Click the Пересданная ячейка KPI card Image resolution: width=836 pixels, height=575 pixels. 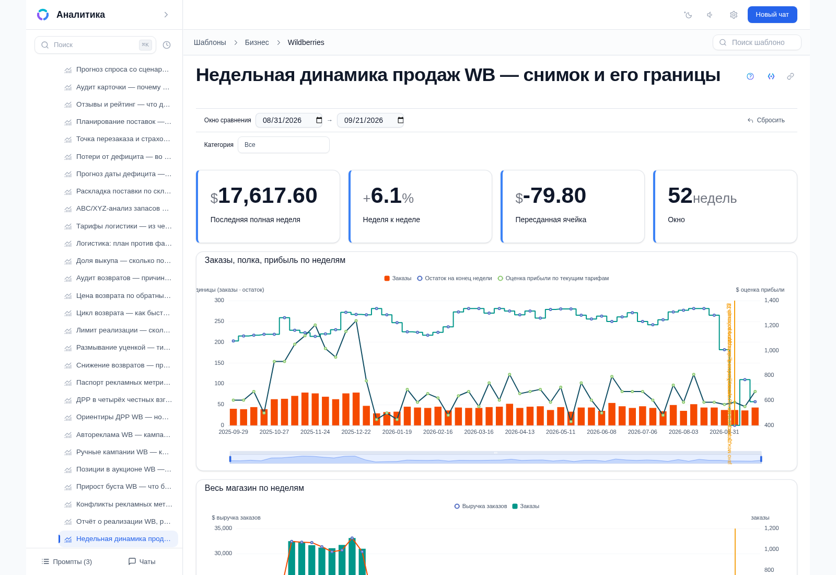click(573, 206)
